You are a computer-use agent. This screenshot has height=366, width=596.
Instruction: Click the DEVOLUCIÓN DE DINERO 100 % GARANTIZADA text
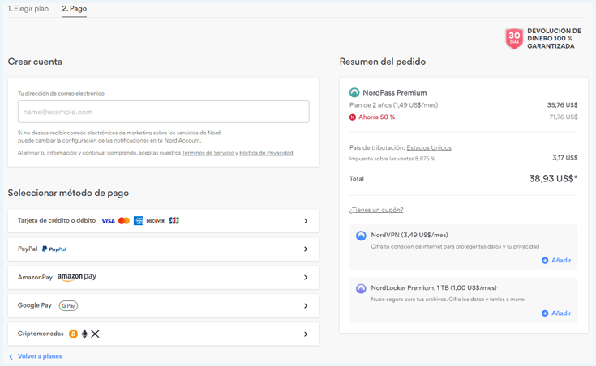coord(554,38)
